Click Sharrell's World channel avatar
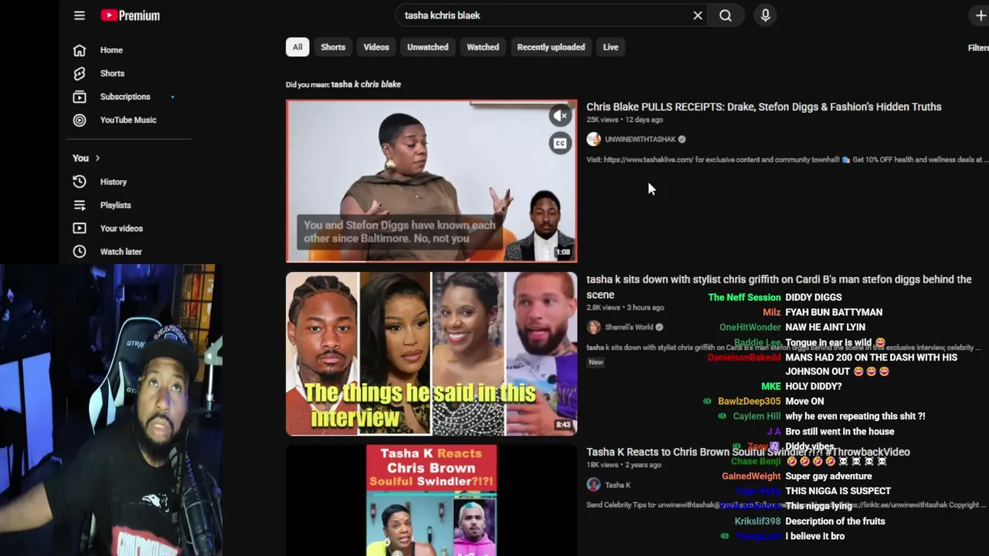Viewport: 989px width, 556px height. tap(593, 327)
